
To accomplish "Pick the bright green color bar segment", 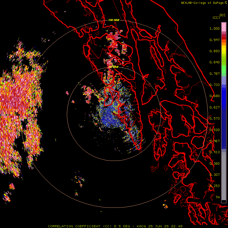I will click(x=224, y=69).
